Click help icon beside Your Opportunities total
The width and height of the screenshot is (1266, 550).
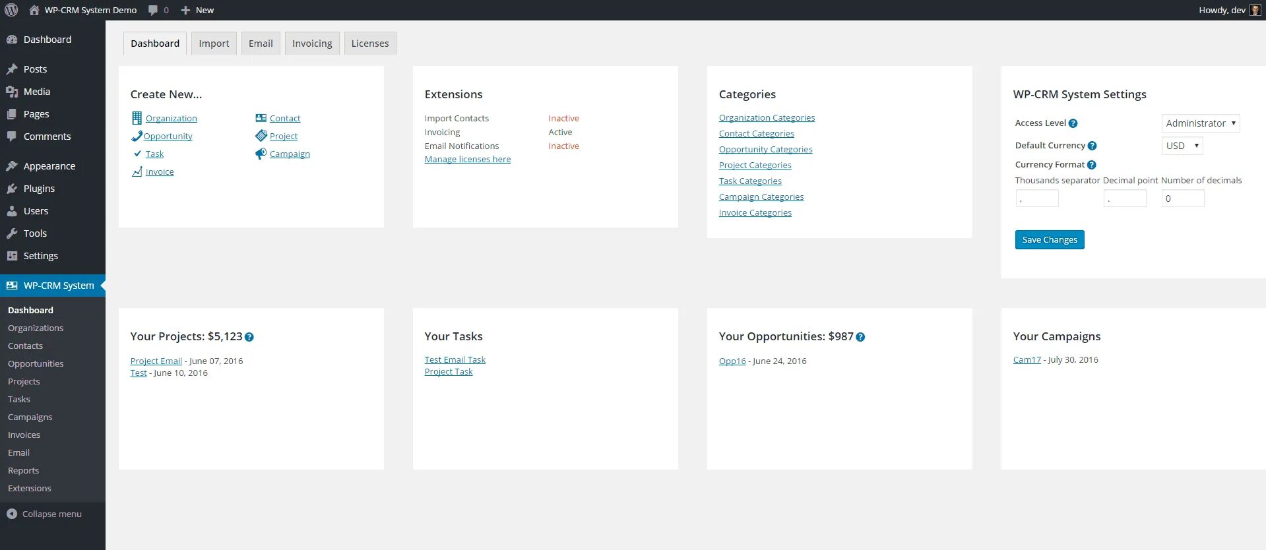[x=860, y=337]
